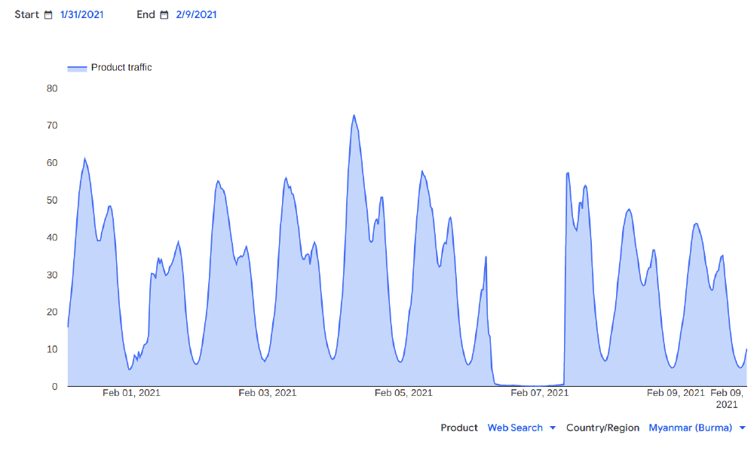Click the Product traffic legend swatch
754x451 pixels.
tap(77, 67)
